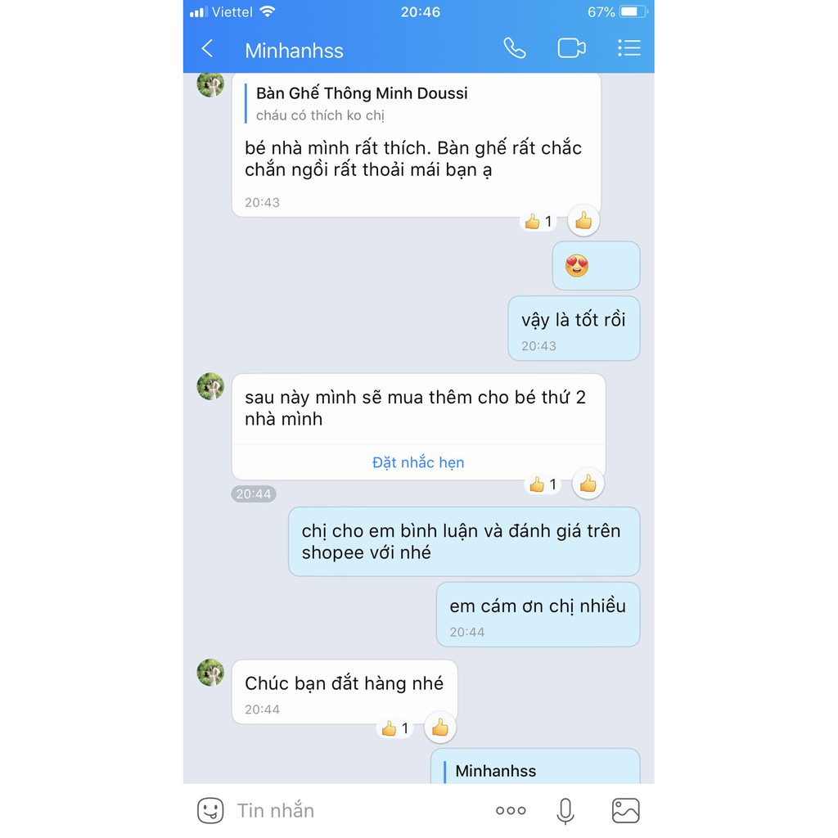This screenshot has height=838, width=838.
Task: Open the chat options list menu
Action: [629, 48]
